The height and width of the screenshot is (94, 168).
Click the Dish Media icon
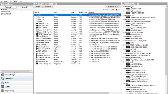(37, 60)
